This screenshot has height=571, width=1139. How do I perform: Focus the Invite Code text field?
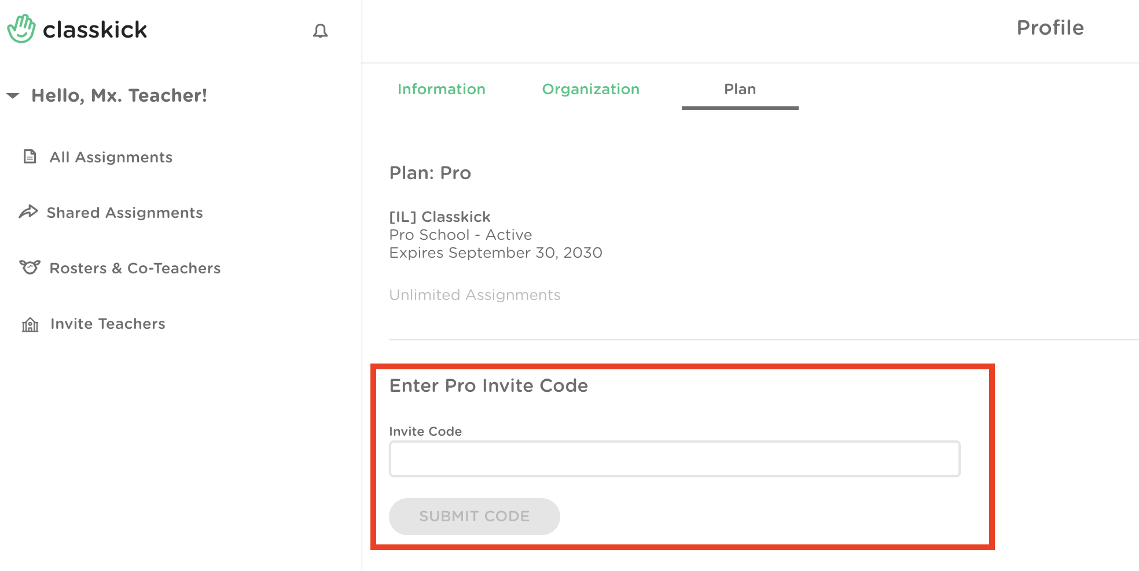tap(674, 459)
